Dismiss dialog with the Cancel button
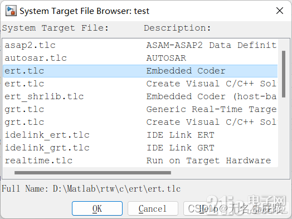Screen dimensions: 292x219 153,208
